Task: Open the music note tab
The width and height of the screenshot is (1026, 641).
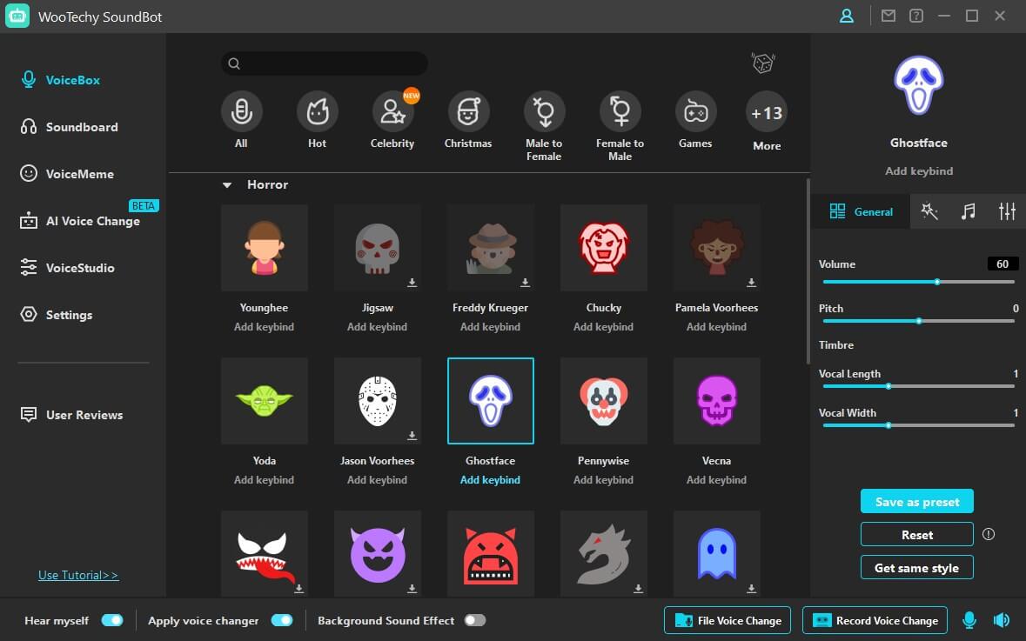Action: pos(969,211)
